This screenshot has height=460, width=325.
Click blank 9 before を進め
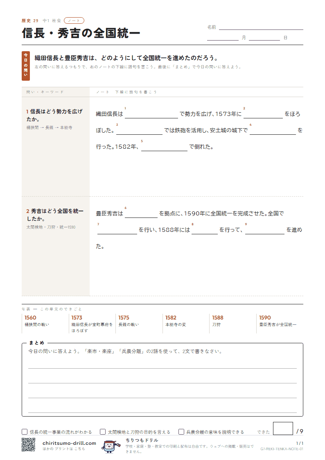pos(265,230)
